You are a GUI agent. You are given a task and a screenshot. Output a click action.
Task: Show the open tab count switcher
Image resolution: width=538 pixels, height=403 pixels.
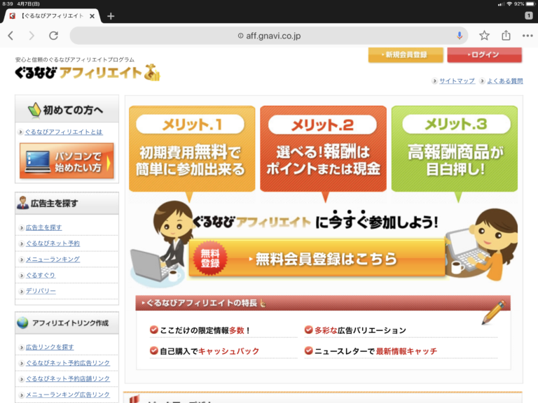(x=529, y=15)
